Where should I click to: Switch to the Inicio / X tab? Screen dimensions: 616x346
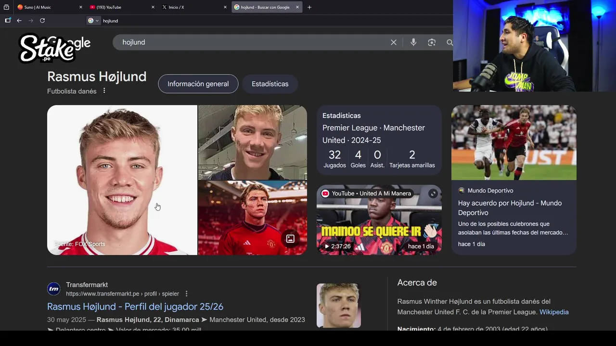click(194, 7)
